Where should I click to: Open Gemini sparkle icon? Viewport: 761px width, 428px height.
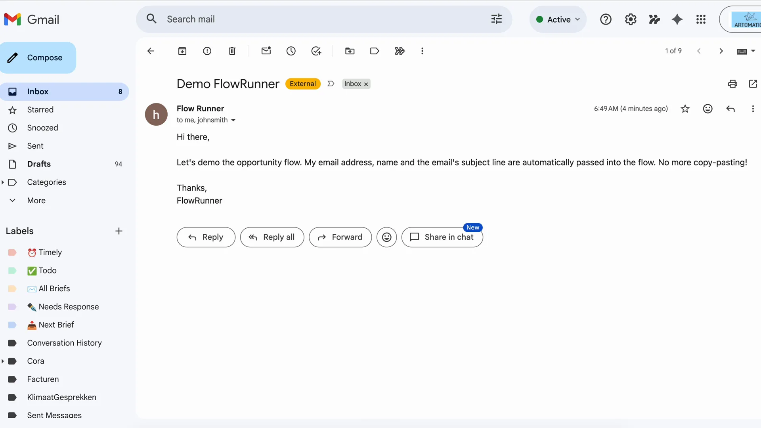point(677,19)
